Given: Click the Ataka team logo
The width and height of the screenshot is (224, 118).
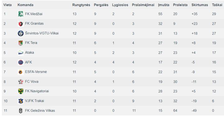Looking at the screenshot, I should [x=21, y=53].
